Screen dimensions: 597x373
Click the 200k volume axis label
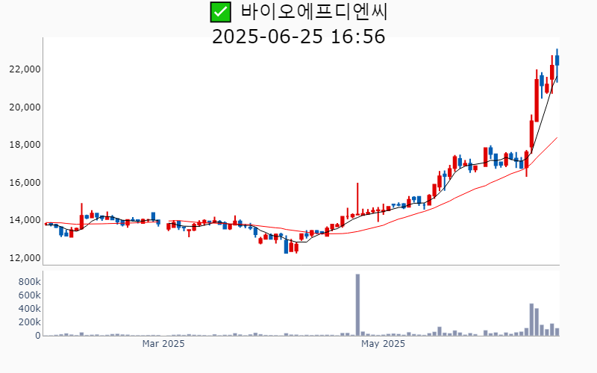click(30, 322)
